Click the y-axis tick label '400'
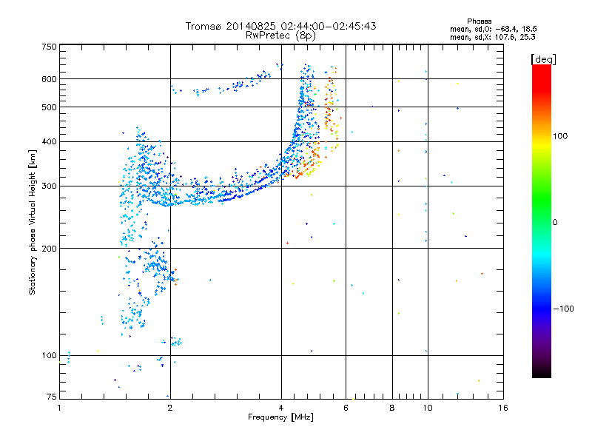 coord(49,142)
